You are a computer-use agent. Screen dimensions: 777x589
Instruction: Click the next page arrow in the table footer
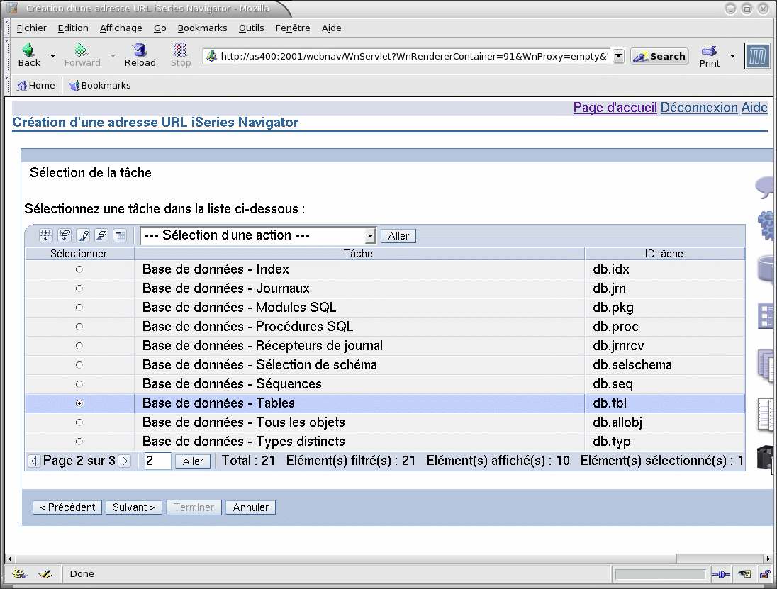124,461
